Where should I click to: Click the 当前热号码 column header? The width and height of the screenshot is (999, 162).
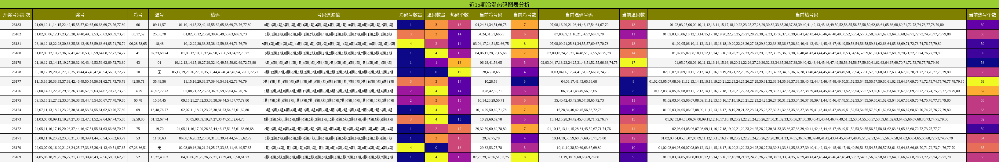click(807, 15)
